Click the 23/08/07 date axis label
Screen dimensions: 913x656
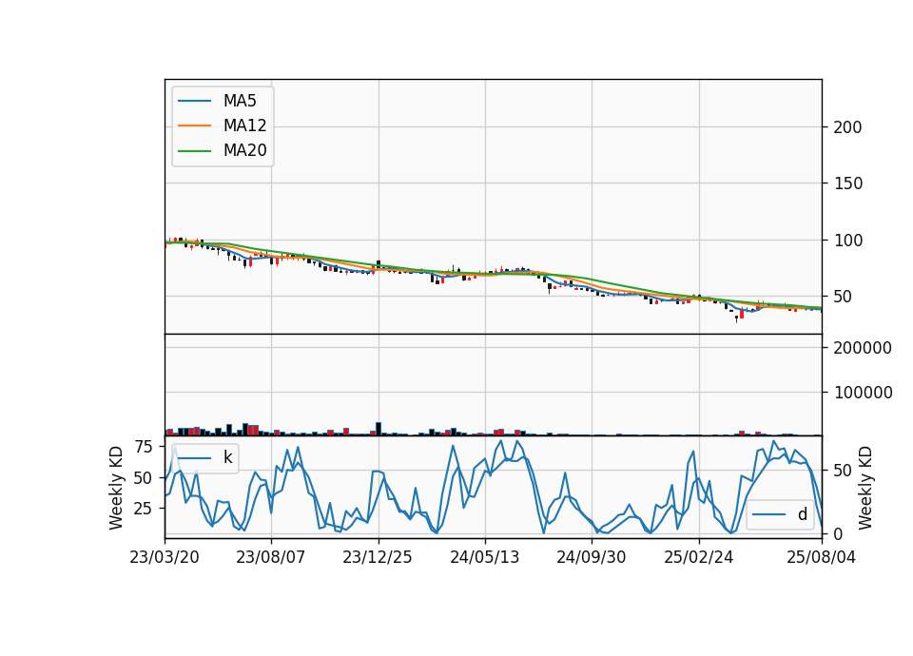click(271, 557)
